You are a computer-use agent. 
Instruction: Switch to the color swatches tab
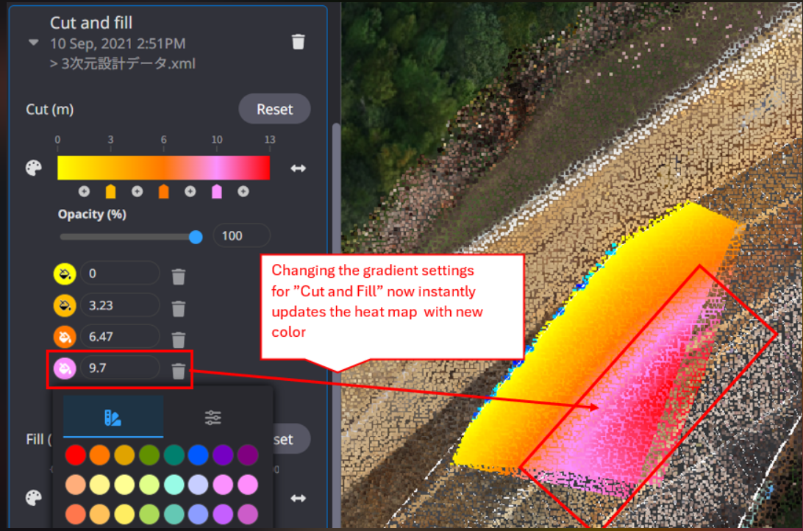[x=113, y=418]
